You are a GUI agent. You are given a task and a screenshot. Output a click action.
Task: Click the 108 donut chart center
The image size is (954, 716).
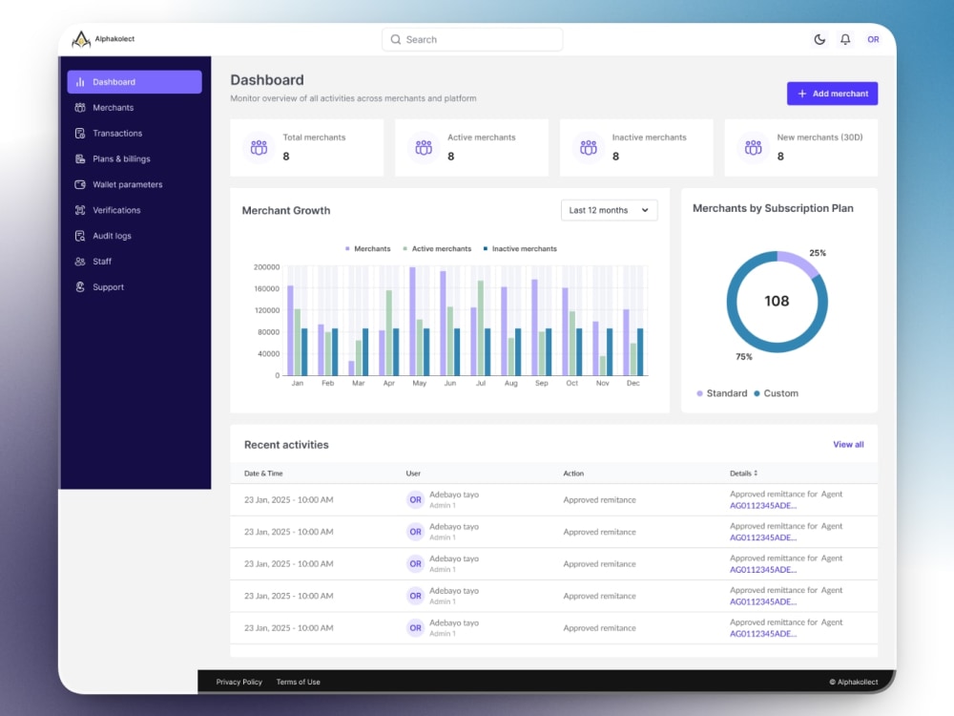pos(777,301)
